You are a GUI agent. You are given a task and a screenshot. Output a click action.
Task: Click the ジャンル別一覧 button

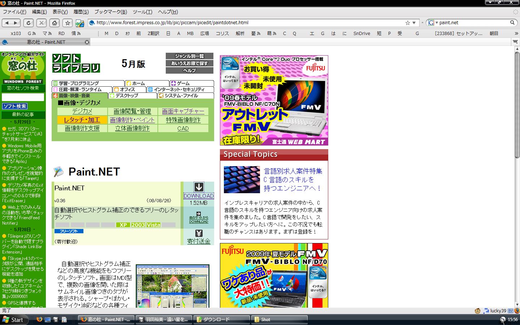click(x=190, y=56)
